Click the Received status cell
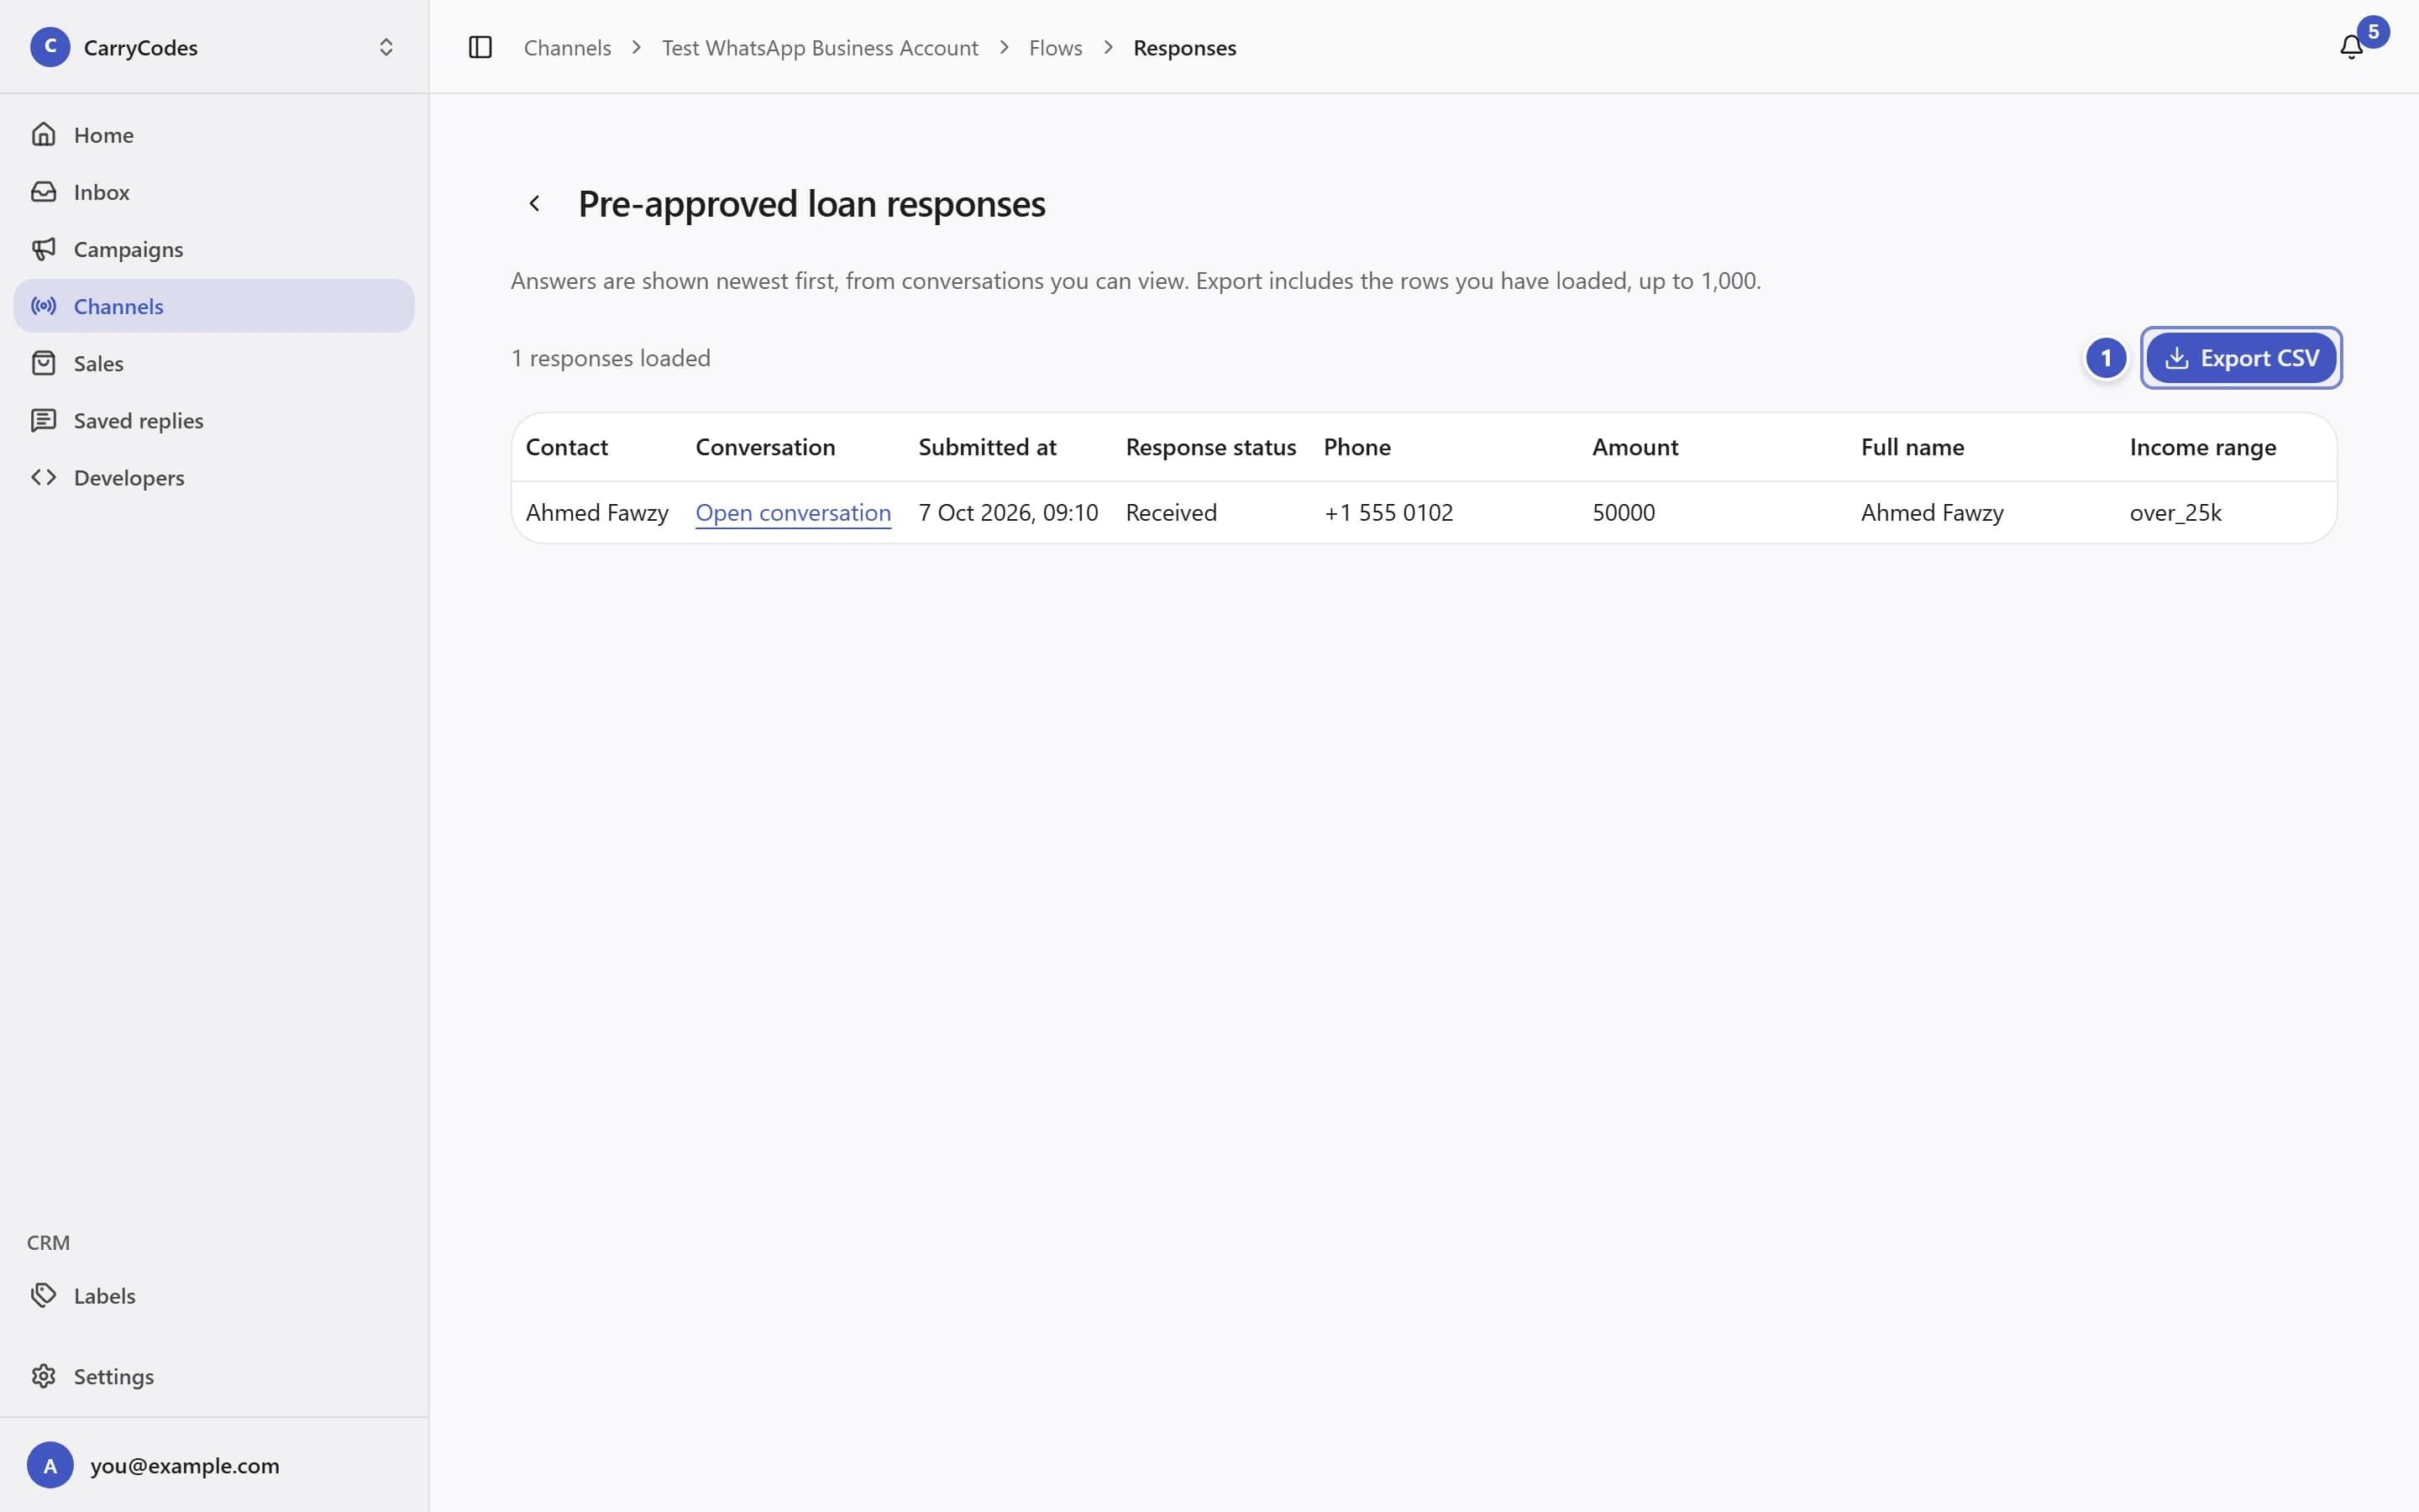 (1171, 512)
